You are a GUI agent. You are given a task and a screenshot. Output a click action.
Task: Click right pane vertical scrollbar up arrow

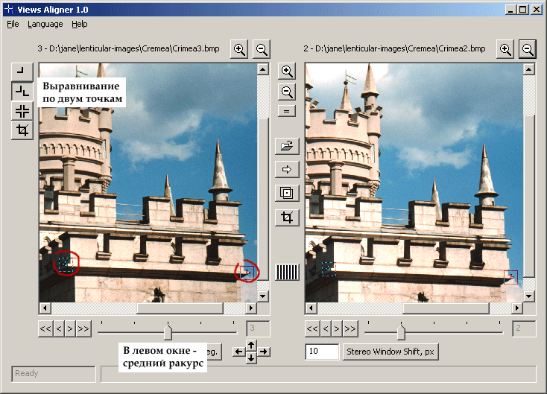click(x=529, y=69)
